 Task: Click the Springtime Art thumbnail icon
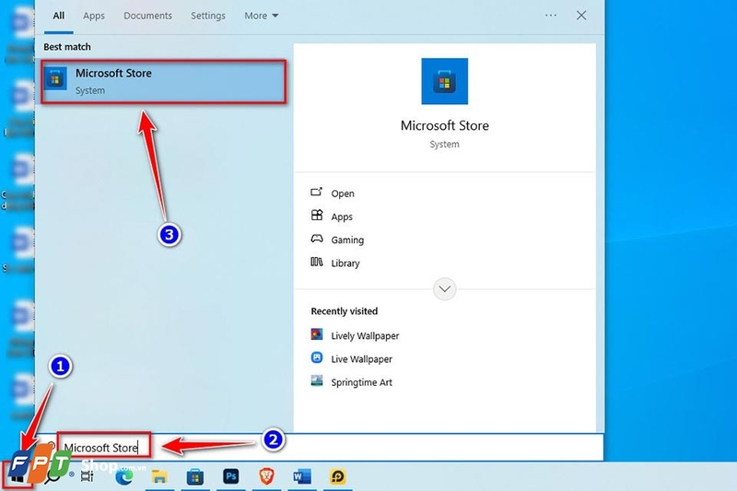[317, 380]
